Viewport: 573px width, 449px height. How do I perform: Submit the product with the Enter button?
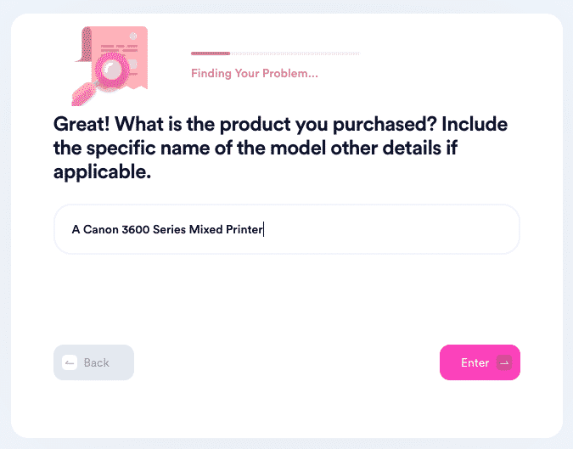tap(480, 362)
